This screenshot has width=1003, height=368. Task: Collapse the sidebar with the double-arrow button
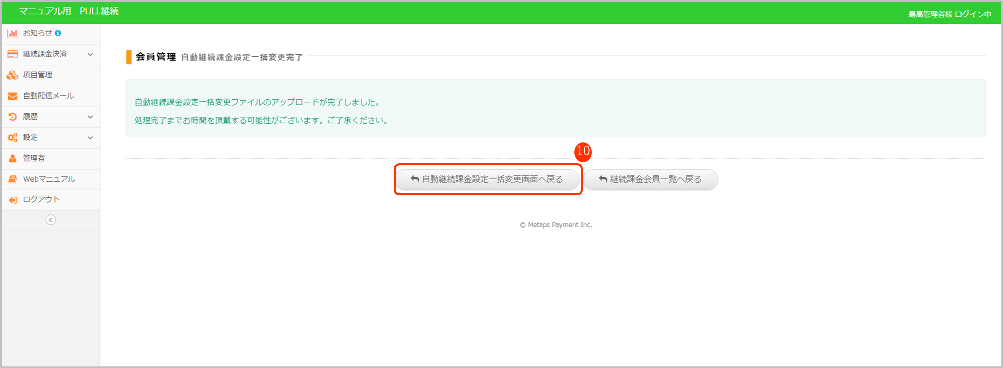coord(50,220)
